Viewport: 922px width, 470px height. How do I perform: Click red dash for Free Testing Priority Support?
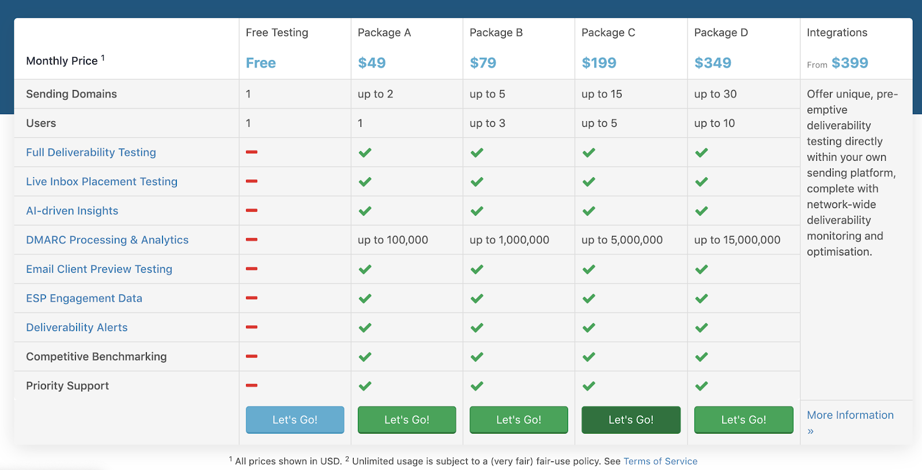(x=251, y=385)
